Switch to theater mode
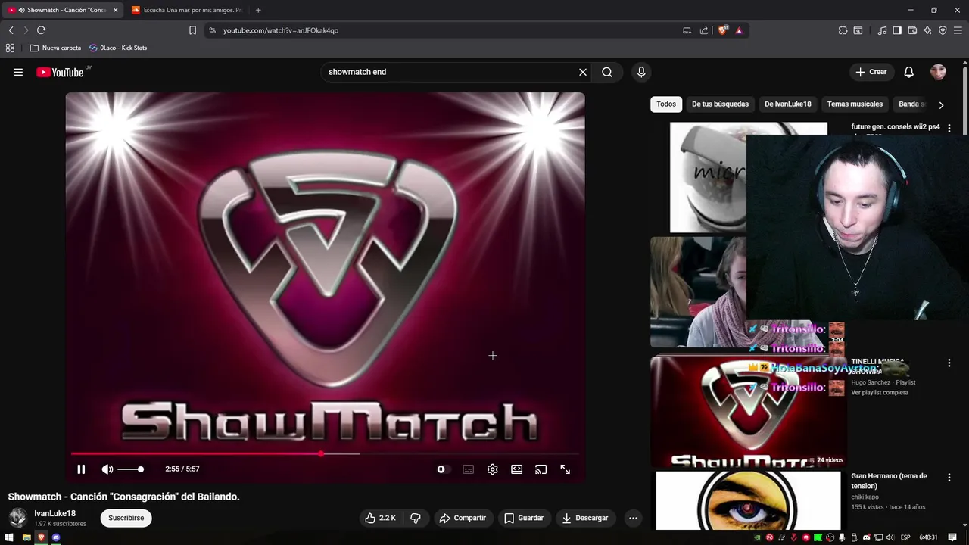This screenshot has width=969, height=545. pos(517,469)
